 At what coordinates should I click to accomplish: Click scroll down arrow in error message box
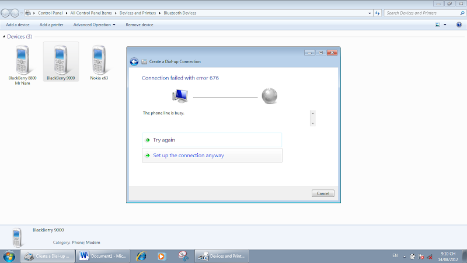313,123
